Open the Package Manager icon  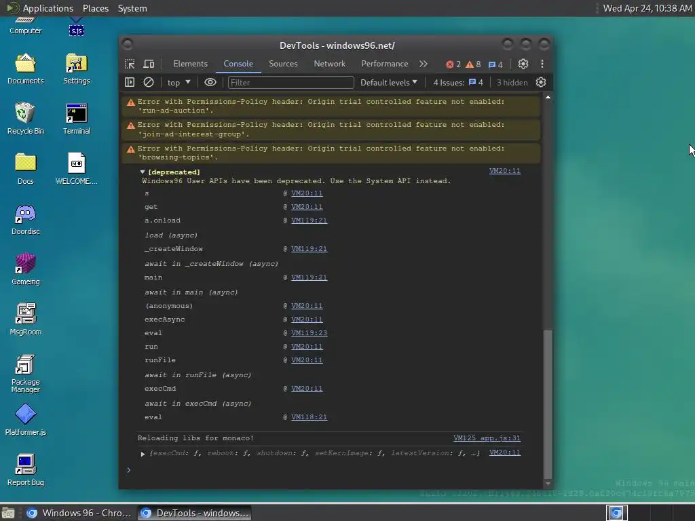[25, 374]
